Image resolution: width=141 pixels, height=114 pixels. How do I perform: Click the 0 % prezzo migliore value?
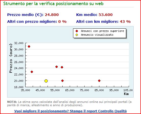62,22
